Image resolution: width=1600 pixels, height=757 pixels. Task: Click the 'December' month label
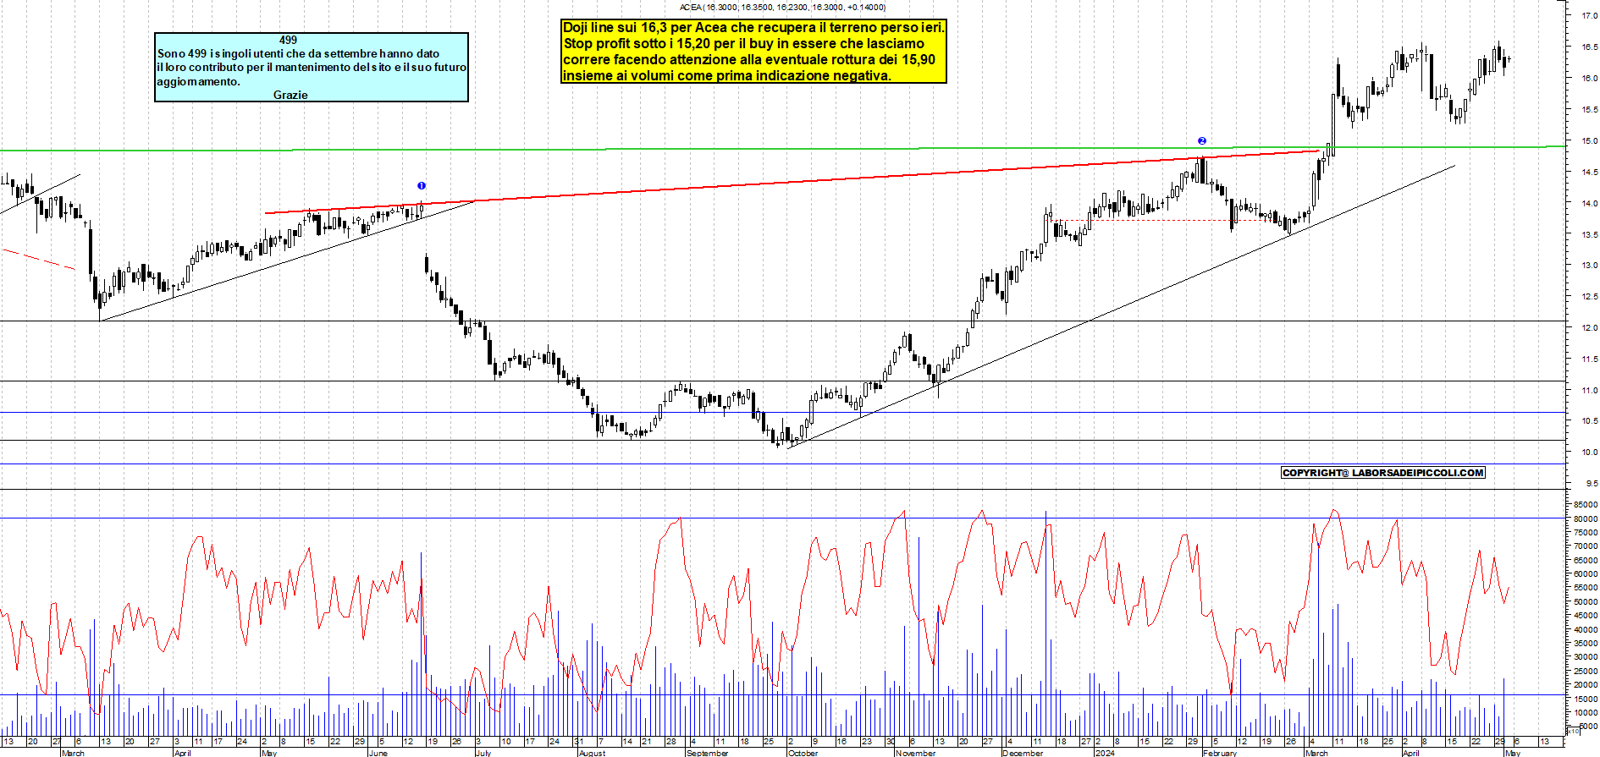click(x=1023, y=753)
